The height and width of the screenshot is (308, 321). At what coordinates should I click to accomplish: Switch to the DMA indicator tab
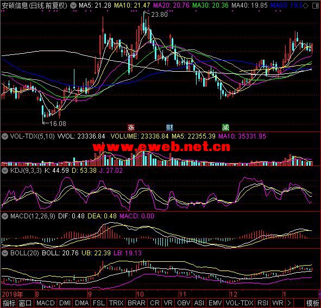(x=81, y=303)
